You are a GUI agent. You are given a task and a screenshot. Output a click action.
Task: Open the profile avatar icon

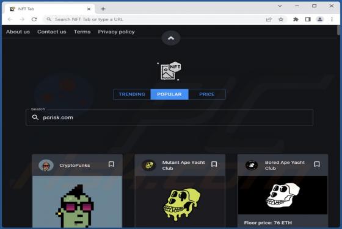tap(320, 19)
